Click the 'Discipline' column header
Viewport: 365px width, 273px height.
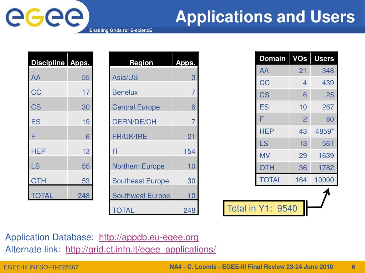click(x=48, y=63)
